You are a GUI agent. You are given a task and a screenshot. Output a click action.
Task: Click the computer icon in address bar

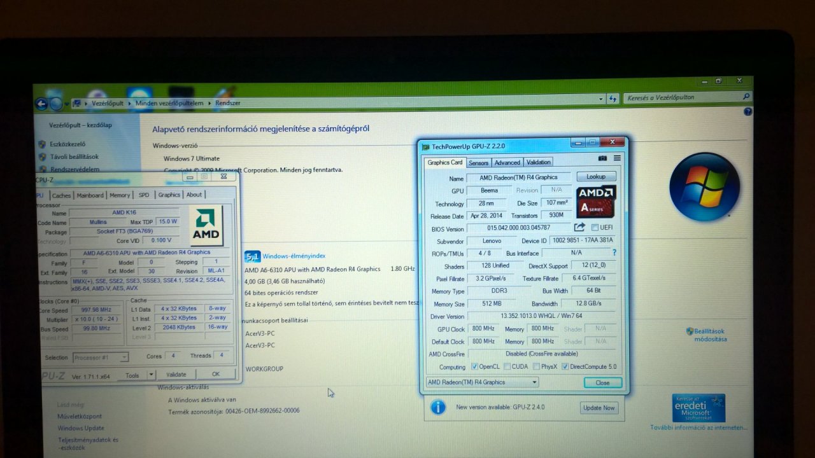tap(77, 103)
